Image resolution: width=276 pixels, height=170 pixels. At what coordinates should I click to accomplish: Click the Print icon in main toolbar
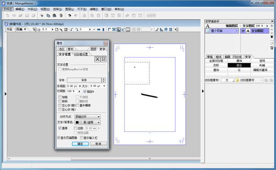[x=84, y=16]
